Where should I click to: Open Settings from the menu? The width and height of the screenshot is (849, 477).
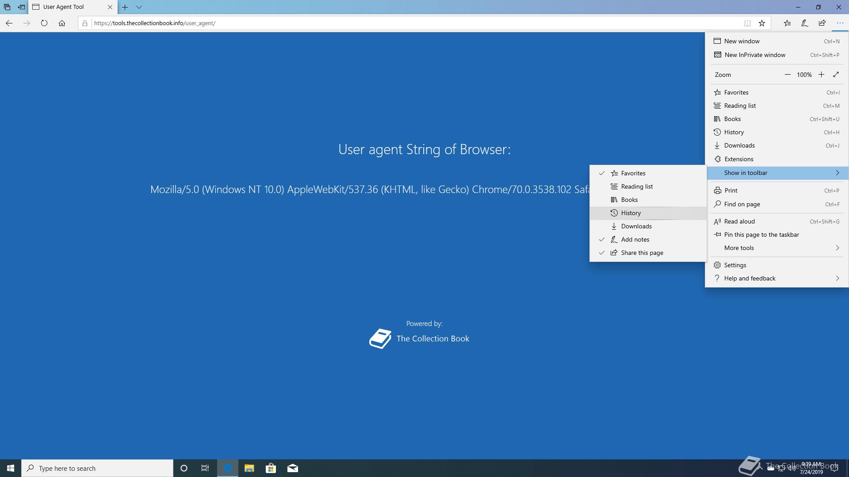735,265
